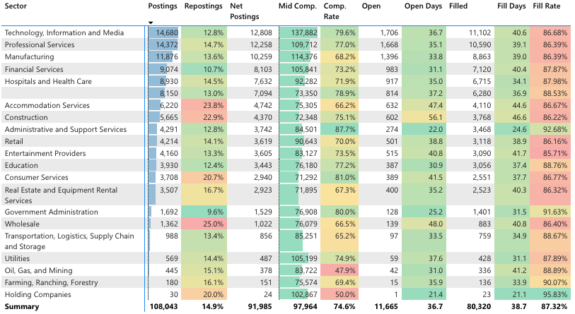
Task: Click Construction's 56.1 open days cell
Action: 423,117
